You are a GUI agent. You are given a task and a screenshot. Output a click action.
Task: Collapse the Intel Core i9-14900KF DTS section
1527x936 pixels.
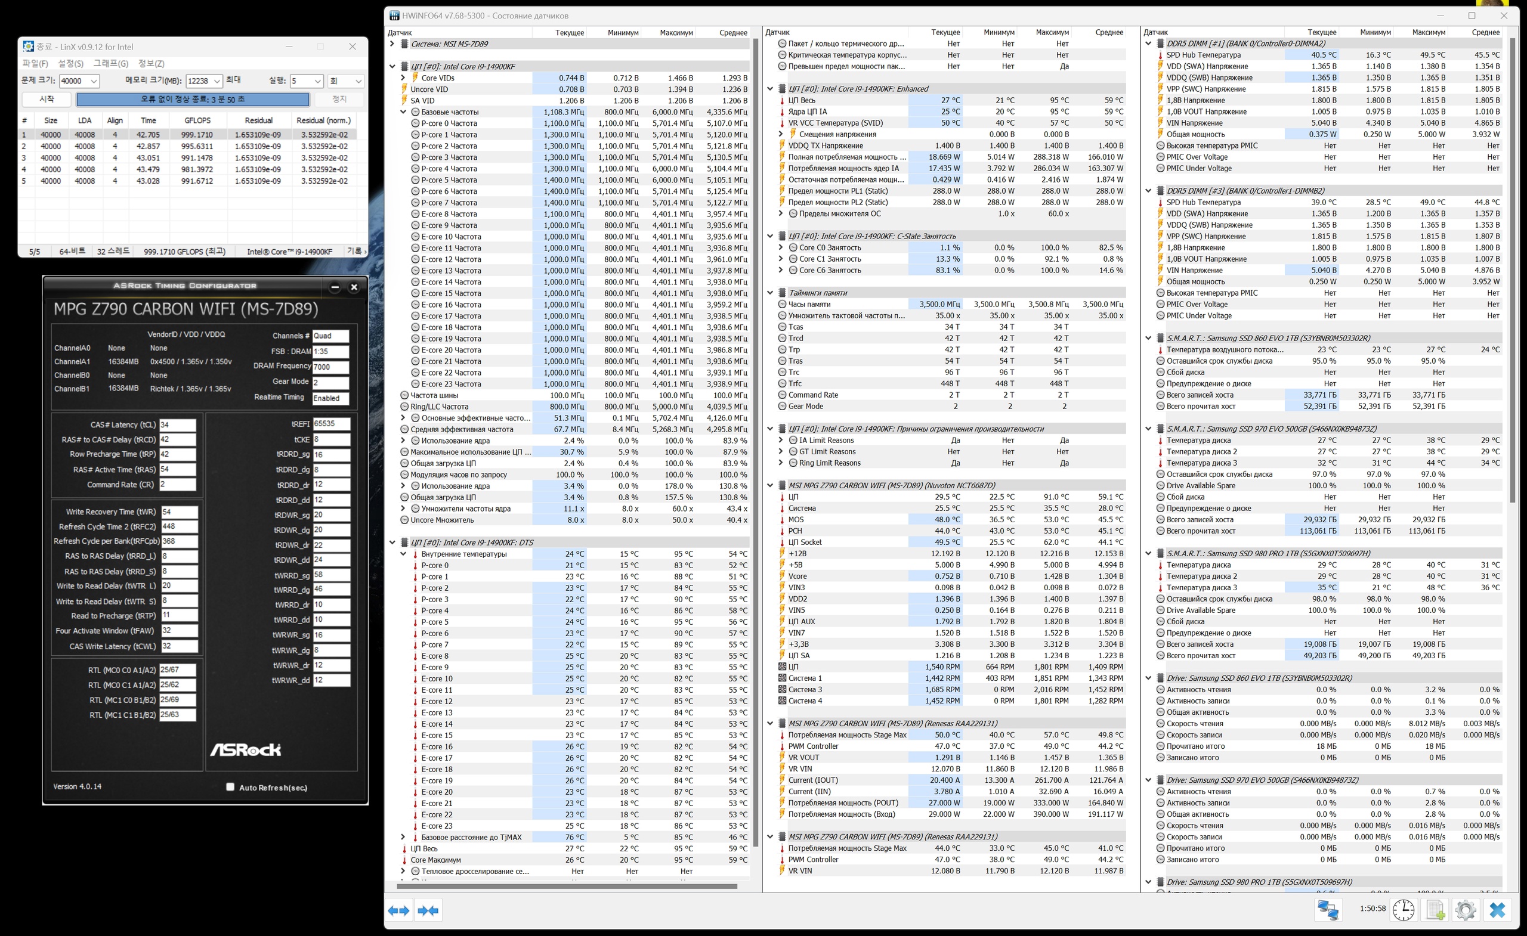pyautogui.click(x=392, y=543)
